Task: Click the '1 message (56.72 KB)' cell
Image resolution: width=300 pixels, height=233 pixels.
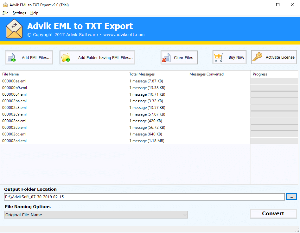Action: click(x=147, y=128)
